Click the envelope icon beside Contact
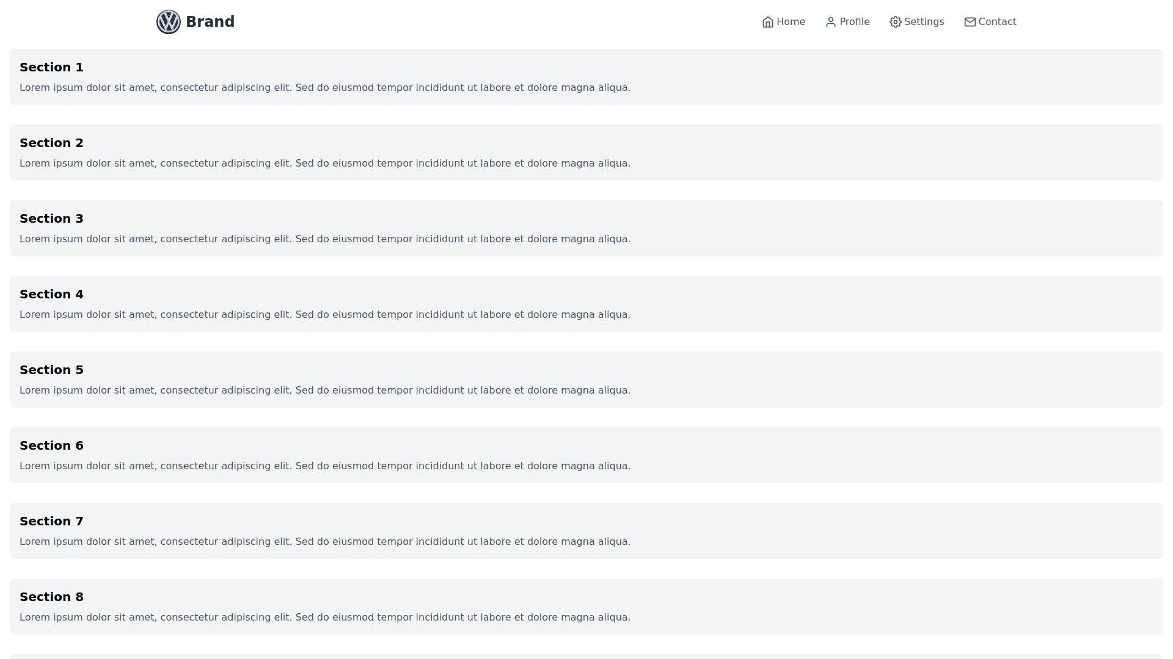 (x=970, y=22)
